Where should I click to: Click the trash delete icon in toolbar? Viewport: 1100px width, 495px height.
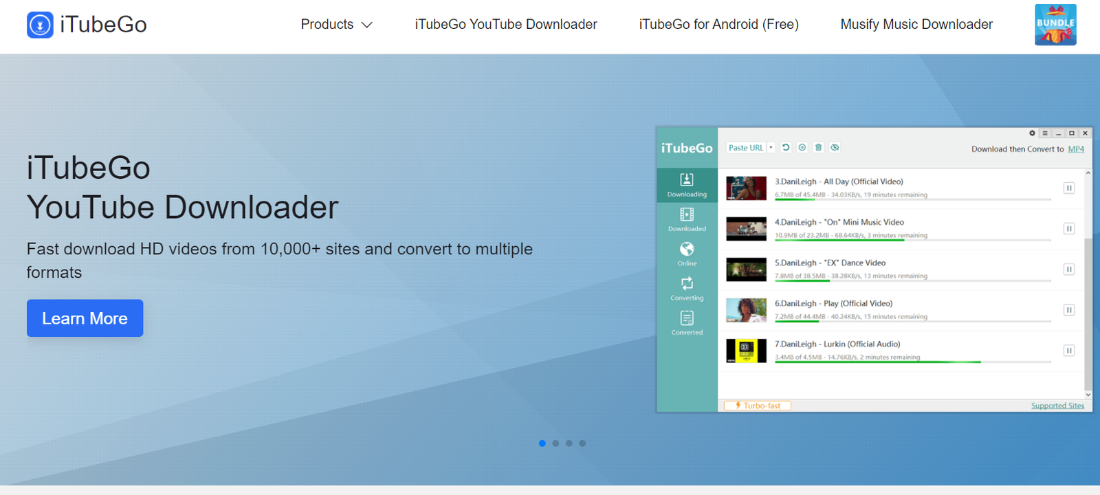click(x=818, y=148)
